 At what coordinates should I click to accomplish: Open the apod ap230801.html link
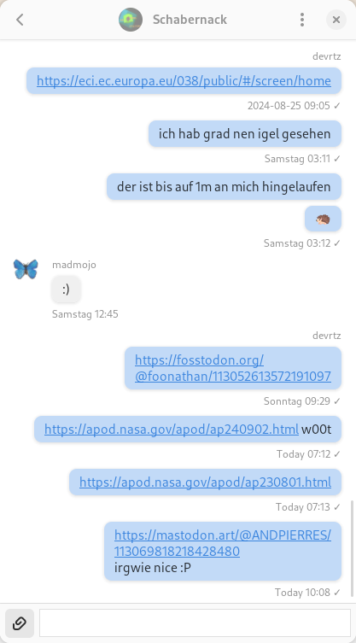[205, 482]
